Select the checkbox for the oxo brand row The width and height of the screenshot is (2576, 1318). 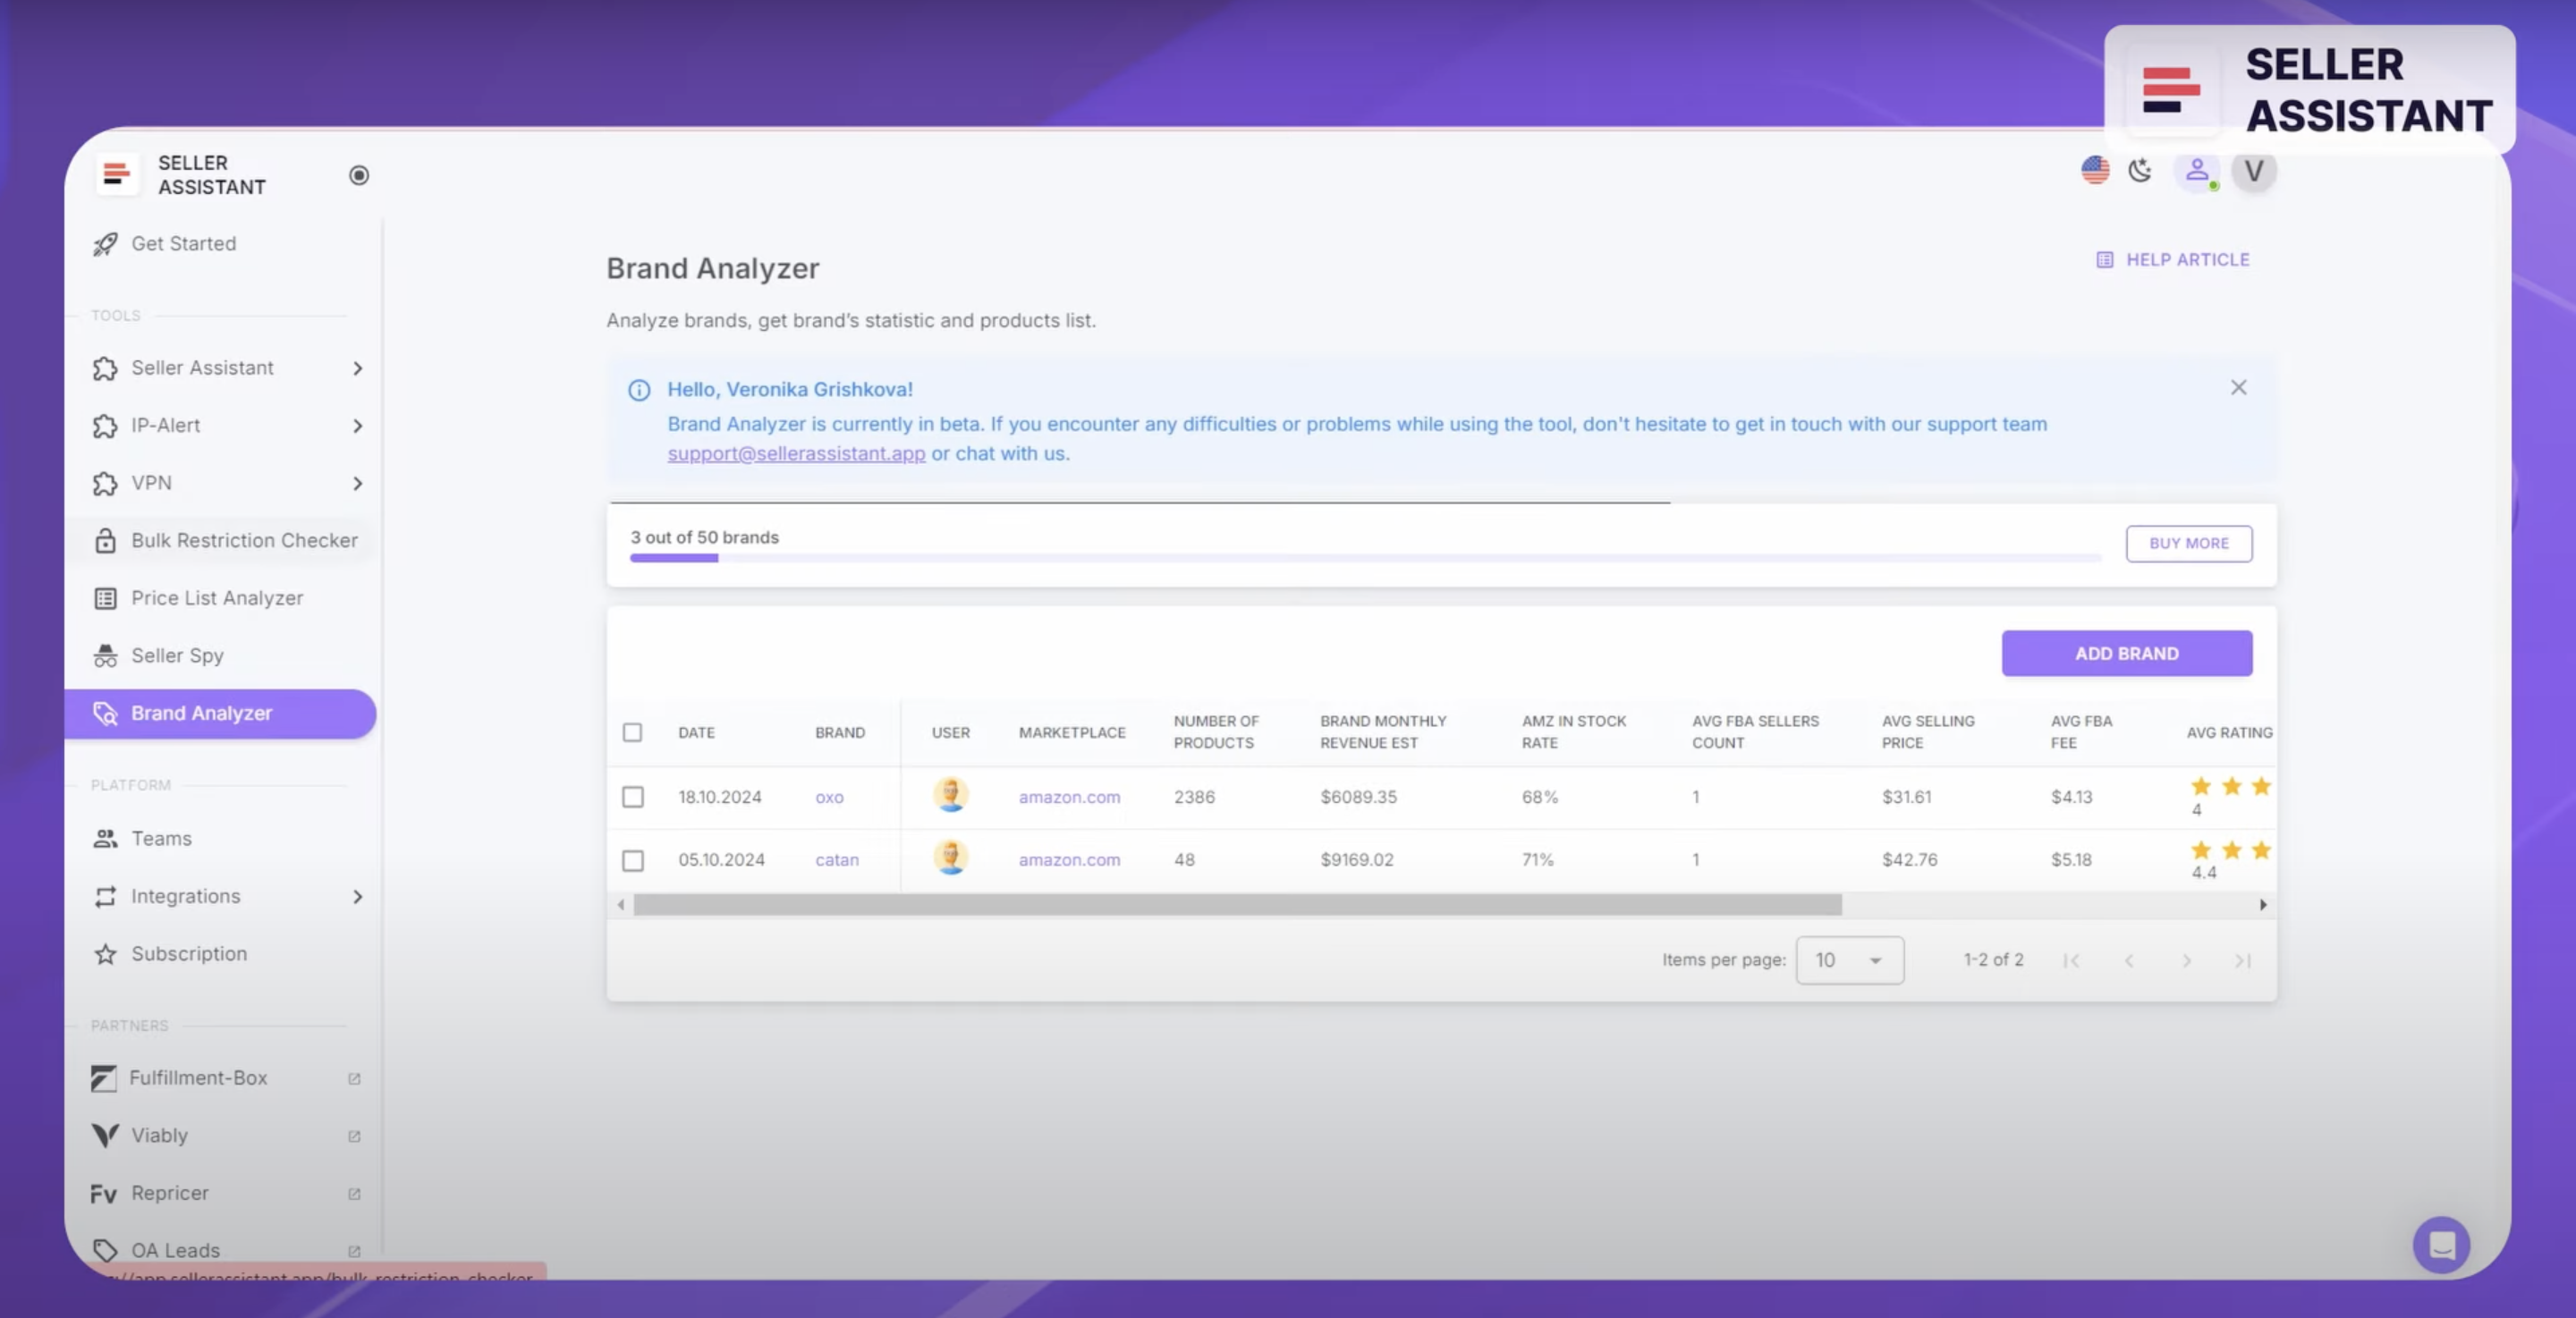click(x=633, y=797)
